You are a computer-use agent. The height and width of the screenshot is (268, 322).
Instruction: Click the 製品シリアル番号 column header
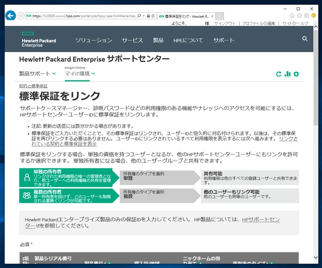coord(53,258)
